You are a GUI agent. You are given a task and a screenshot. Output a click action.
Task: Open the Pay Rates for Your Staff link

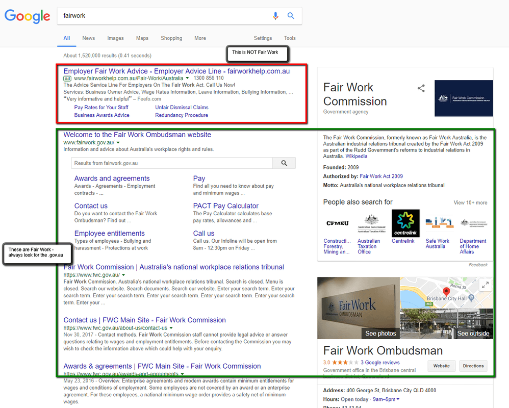pyautogui.click(x=101, y=108)
